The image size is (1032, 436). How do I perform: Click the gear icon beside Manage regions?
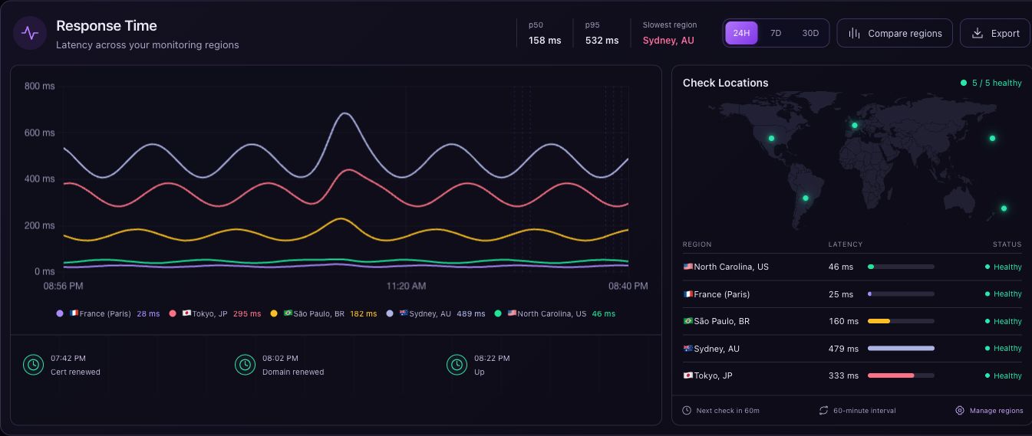click(960, 411)
